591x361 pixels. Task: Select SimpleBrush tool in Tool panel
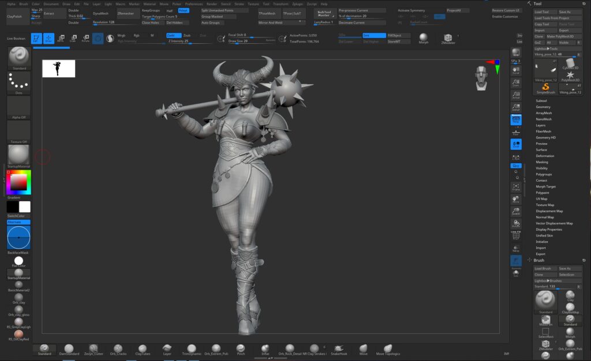[545, 89]
